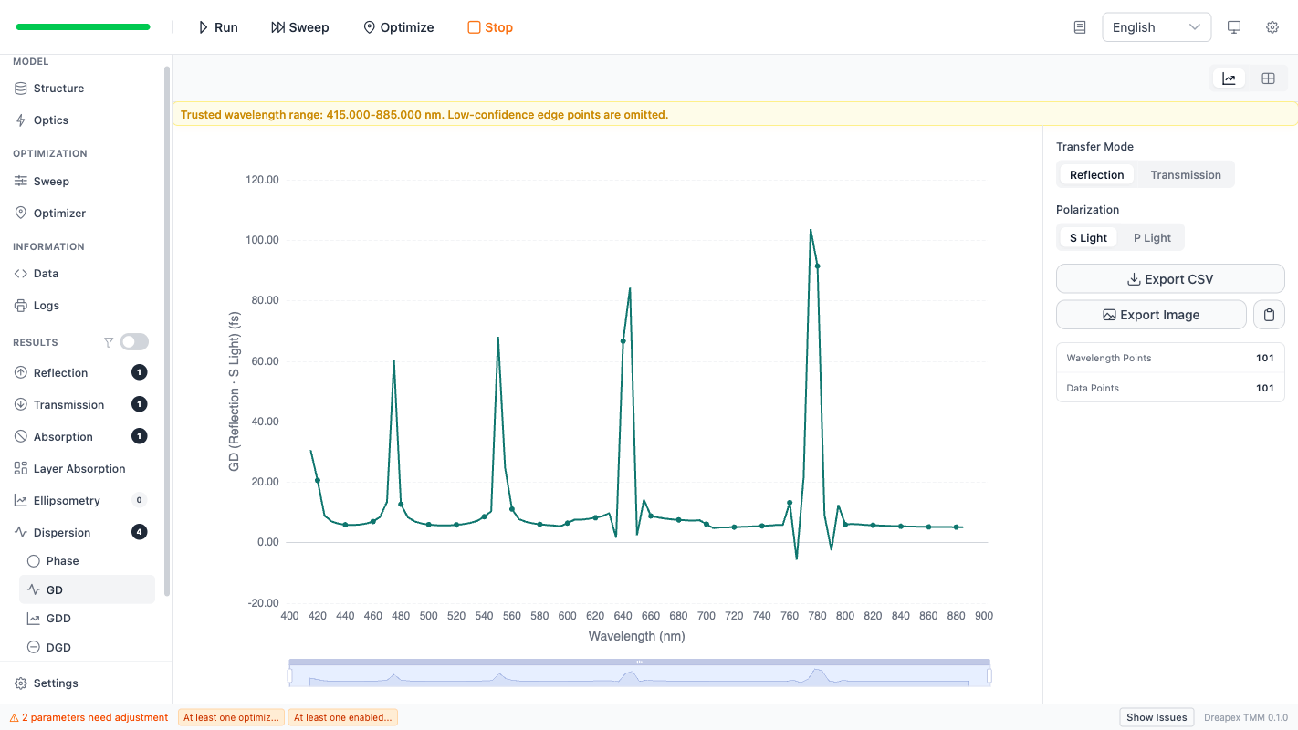
Task: Switch to the GDD dispersion tab
Action: 58,618
